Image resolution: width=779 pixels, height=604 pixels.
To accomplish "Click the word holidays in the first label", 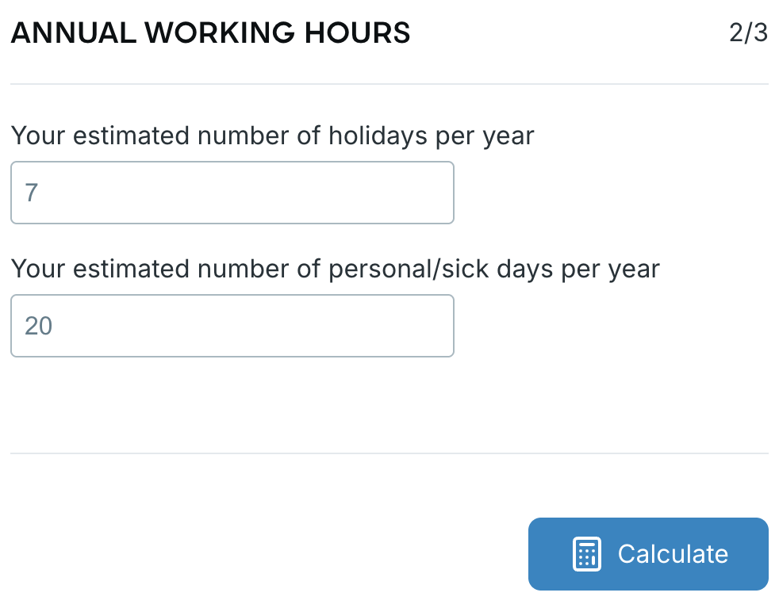I will pos(378,136).
